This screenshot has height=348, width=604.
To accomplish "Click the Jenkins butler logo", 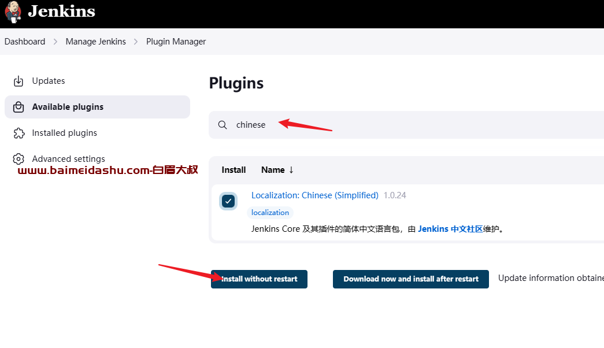I will click(x=13, y=12).
